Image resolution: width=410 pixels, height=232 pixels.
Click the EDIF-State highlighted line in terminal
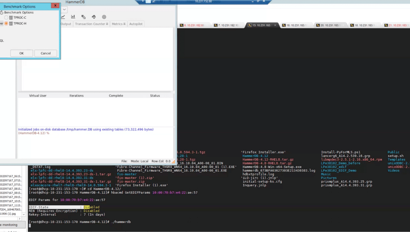64,207
